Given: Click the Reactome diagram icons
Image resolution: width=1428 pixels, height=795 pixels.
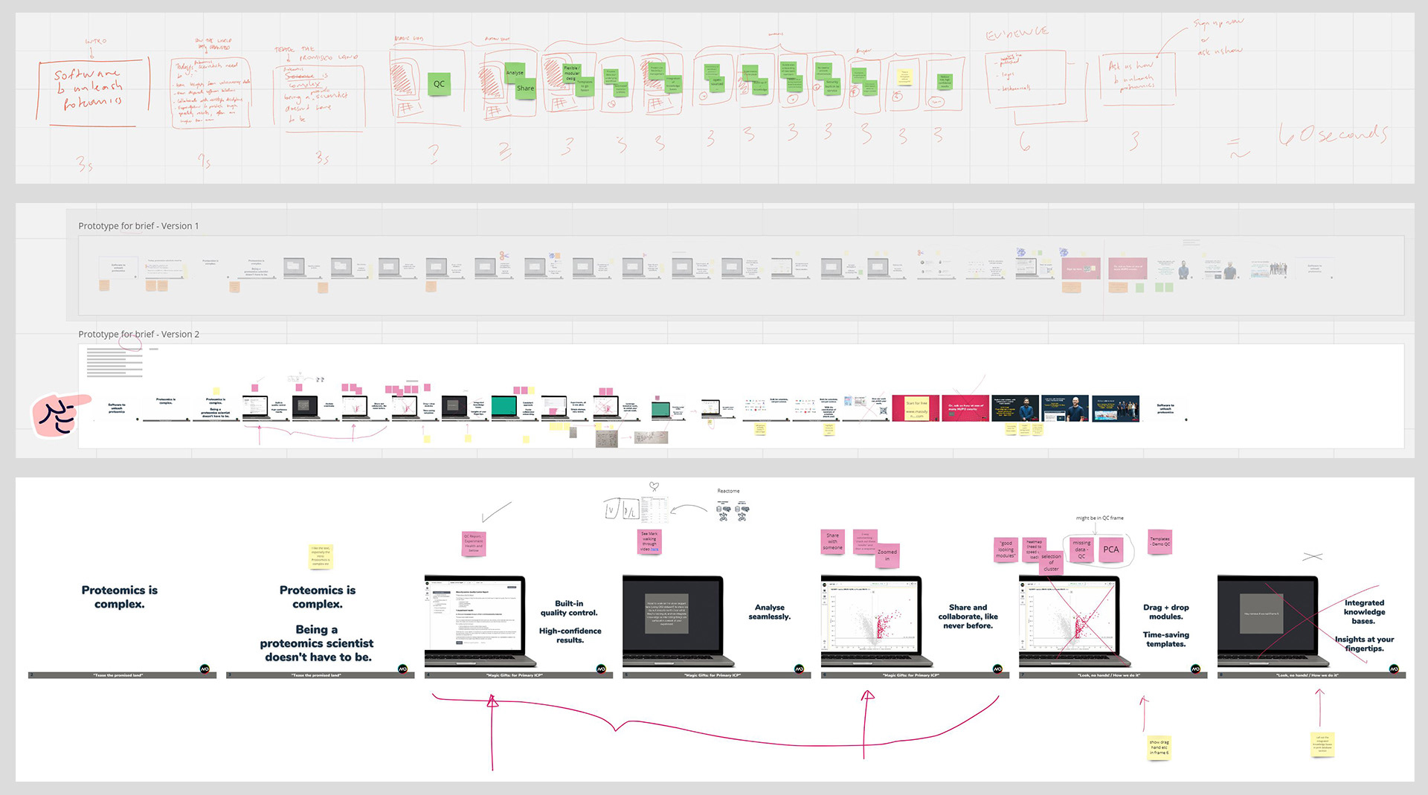Looking at the screenshot, I should 733,512.
